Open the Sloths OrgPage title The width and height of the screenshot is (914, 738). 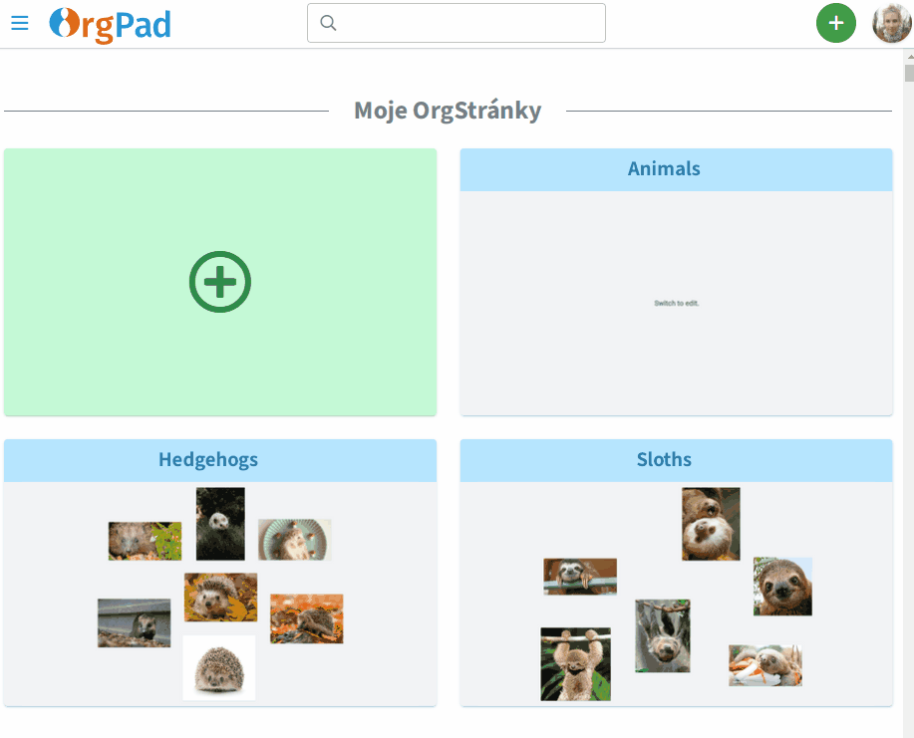pyautogui.click(x=664, y=460)
